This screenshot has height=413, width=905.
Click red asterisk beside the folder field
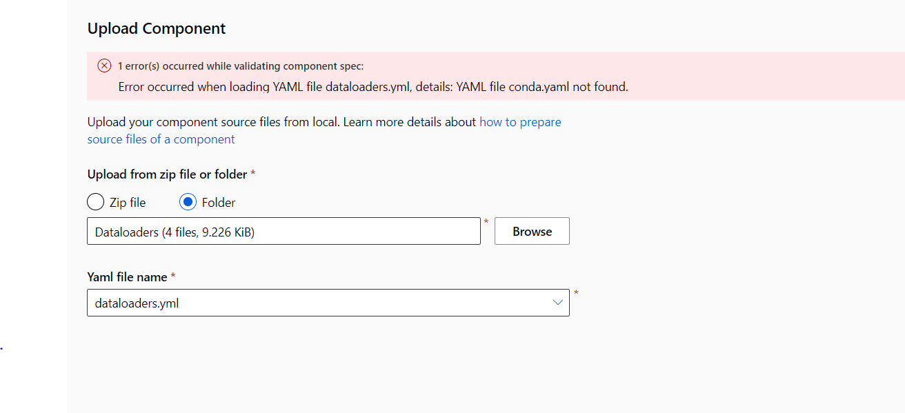pyautogui.click(x=486, y=222)
